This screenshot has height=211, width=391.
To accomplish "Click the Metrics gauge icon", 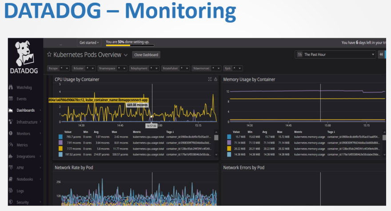I will (11, 145).
